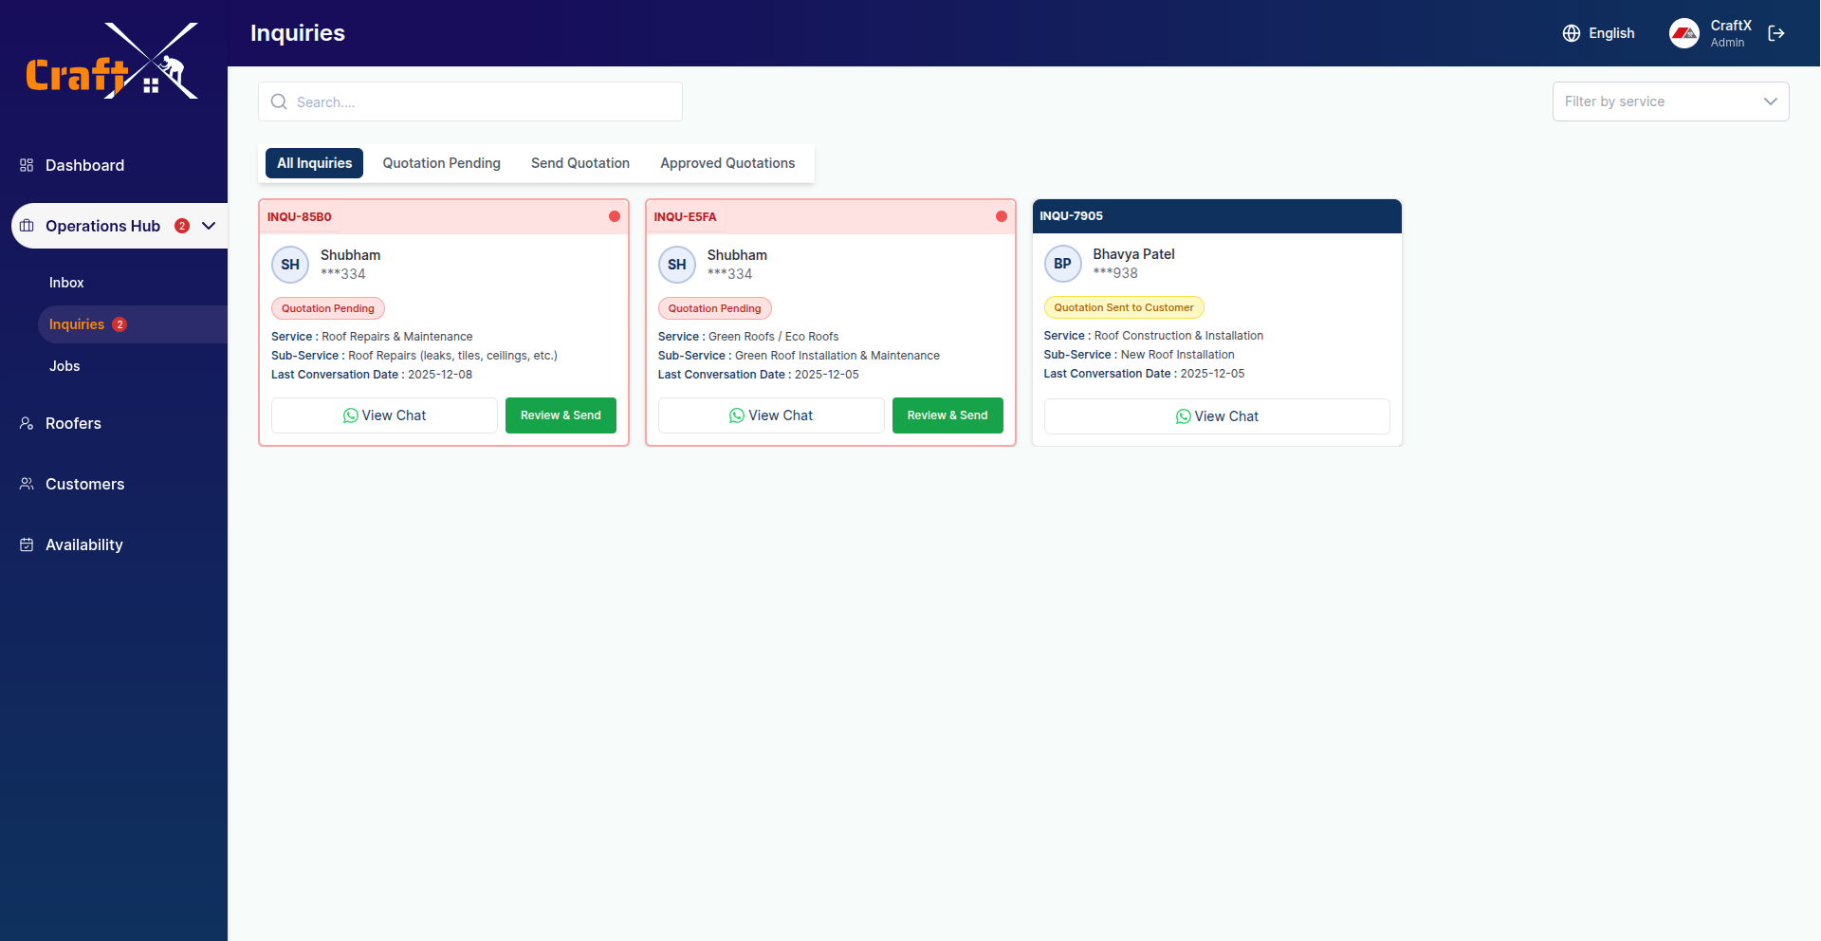Switch to the Quotation Pending tab
Screen dimensions: 1821x941
(441, 163)
